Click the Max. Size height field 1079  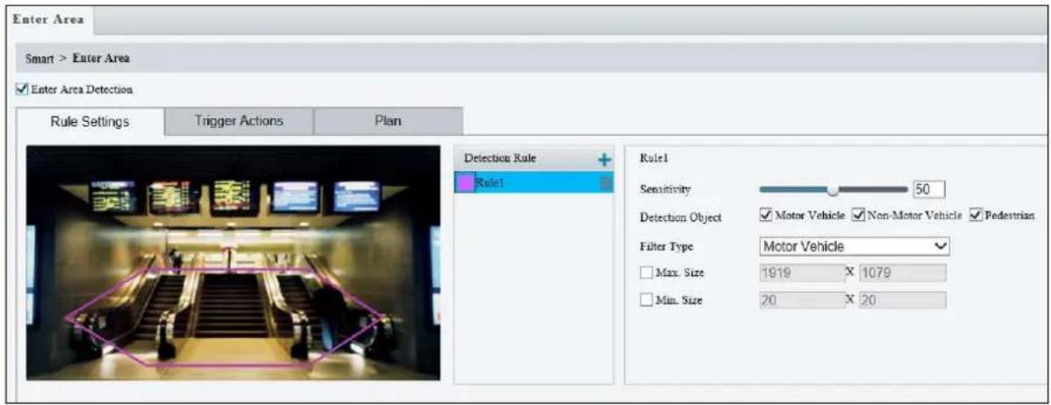(902, 273)
